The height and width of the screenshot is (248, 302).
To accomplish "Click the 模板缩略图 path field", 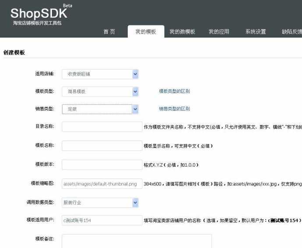I will click(102, 184).
